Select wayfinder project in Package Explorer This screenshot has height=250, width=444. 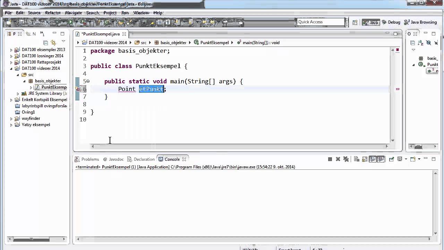31,119
